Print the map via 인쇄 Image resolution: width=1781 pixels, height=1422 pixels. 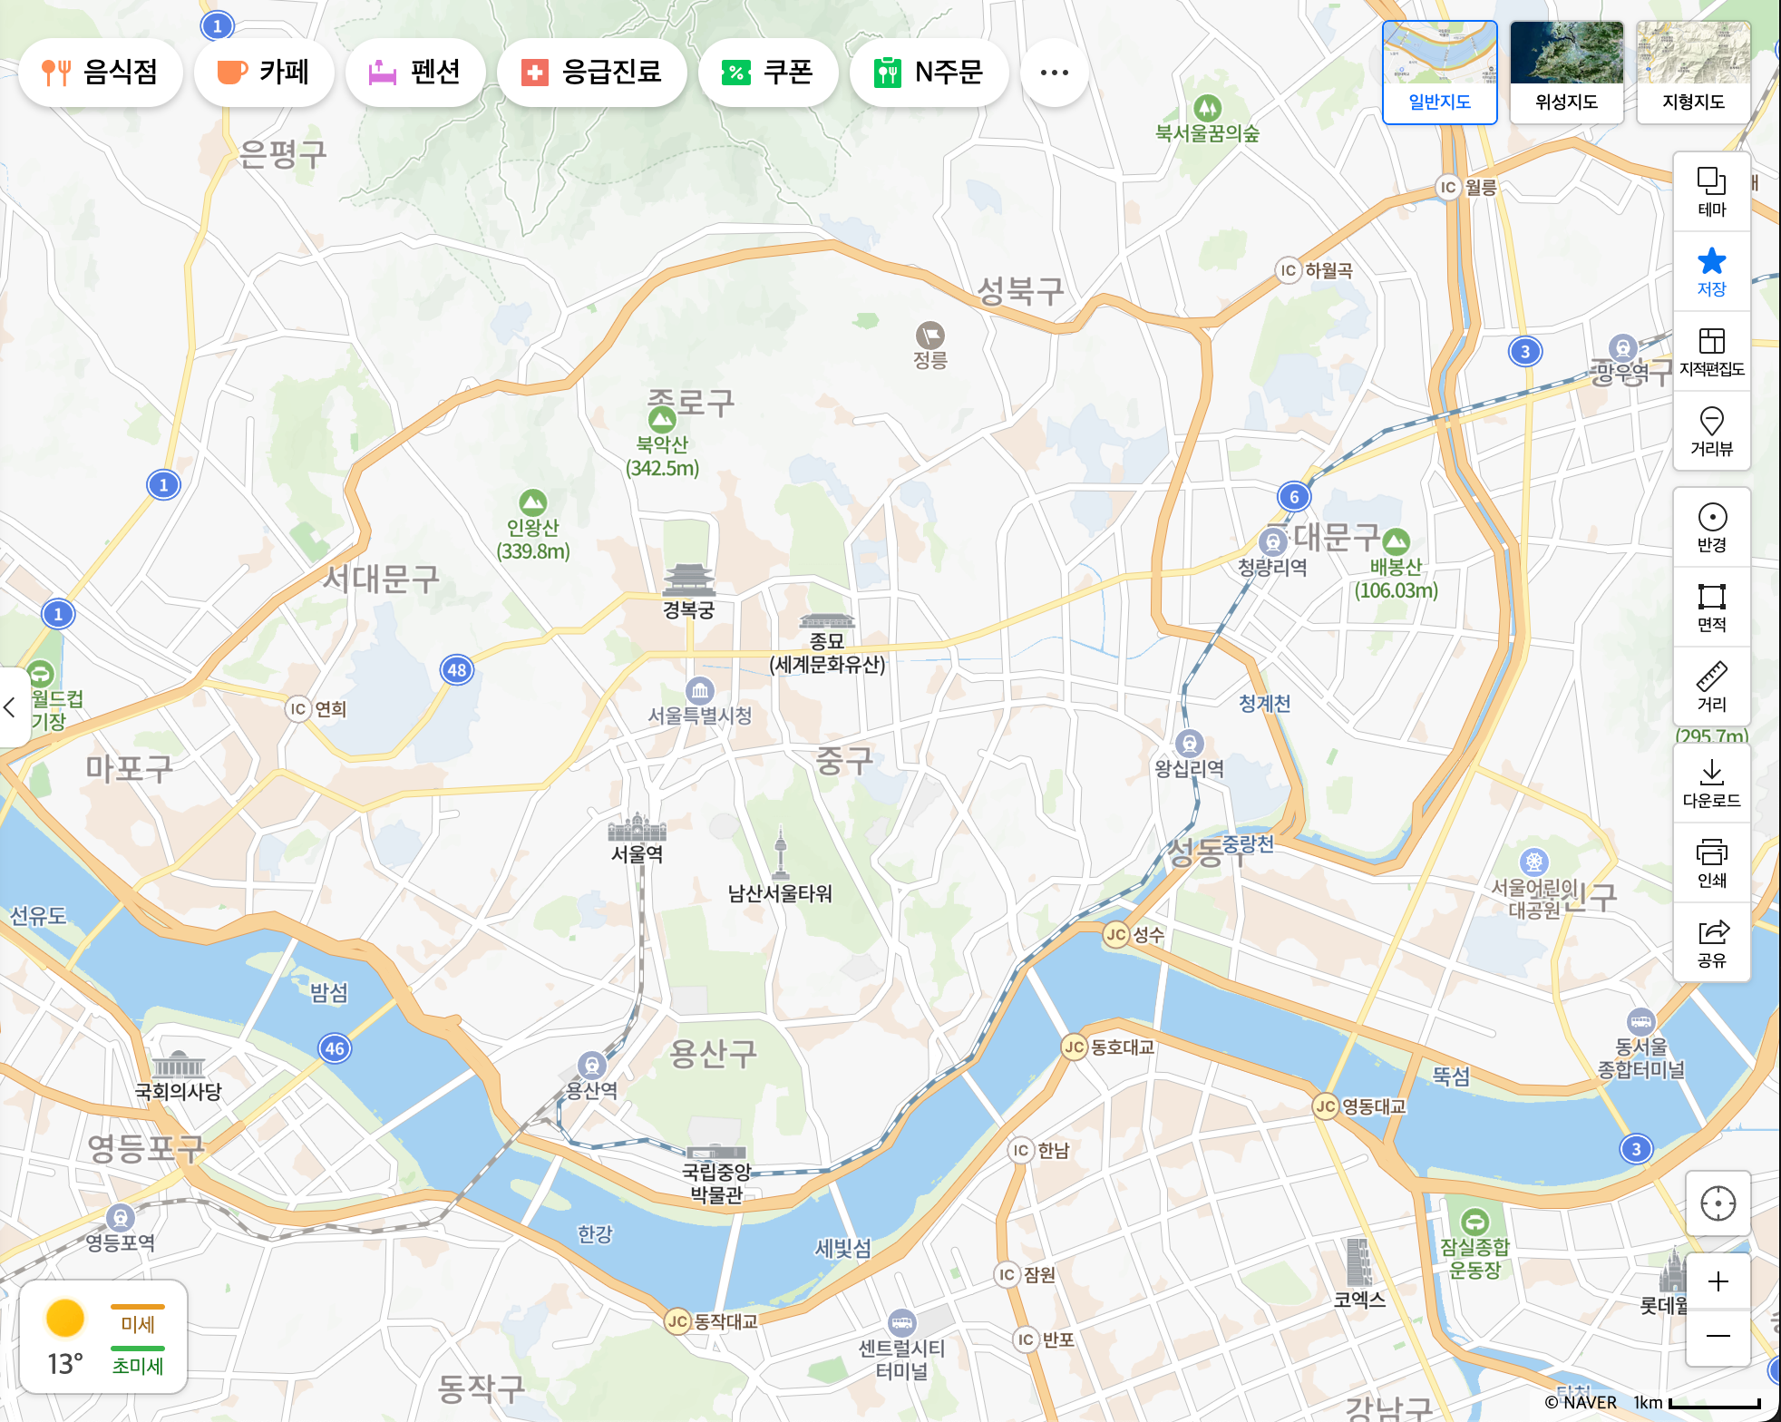[x=1711, y=862]
